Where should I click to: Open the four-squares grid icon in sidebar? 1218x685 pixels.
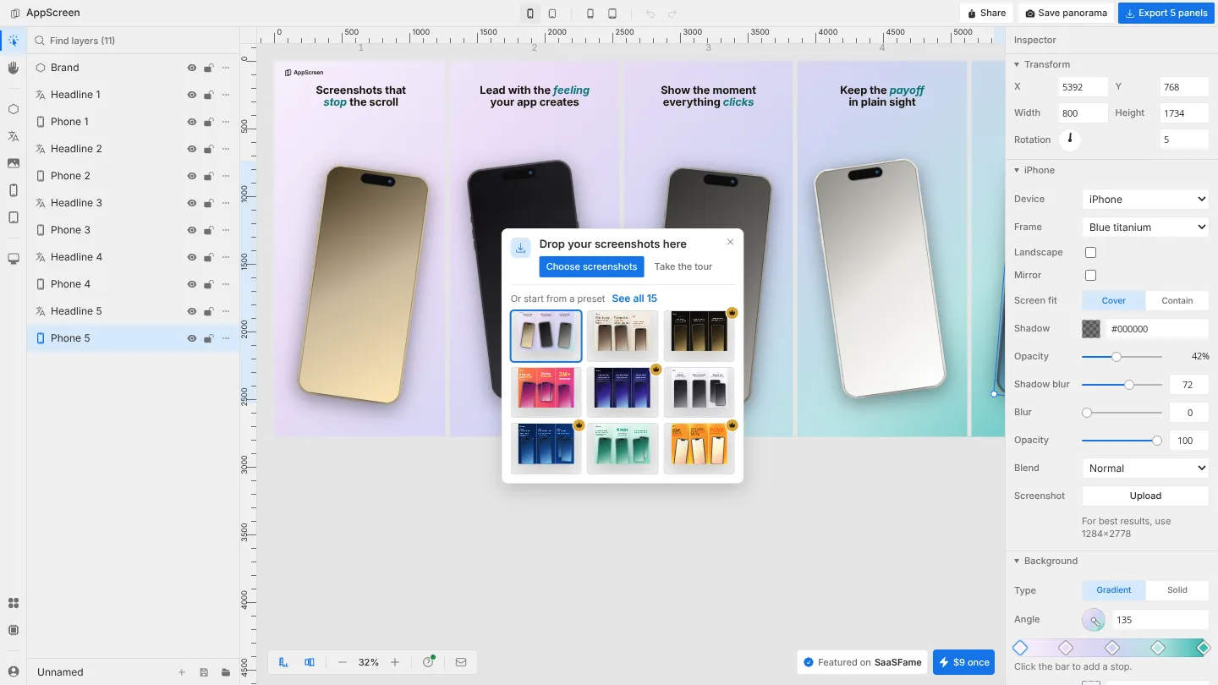click(13, 603)
